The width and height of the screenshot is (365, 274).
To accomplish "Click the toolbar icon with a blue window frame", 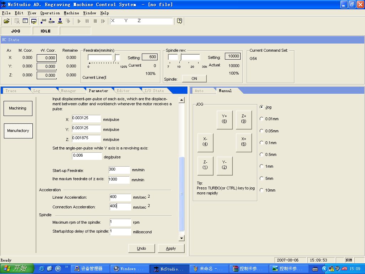I will point(25,21).
